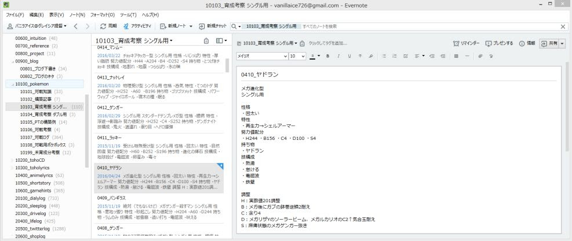572x241 pixels.
Task: Open the new note type dropdown arrow
Action: tap(191, 26)
